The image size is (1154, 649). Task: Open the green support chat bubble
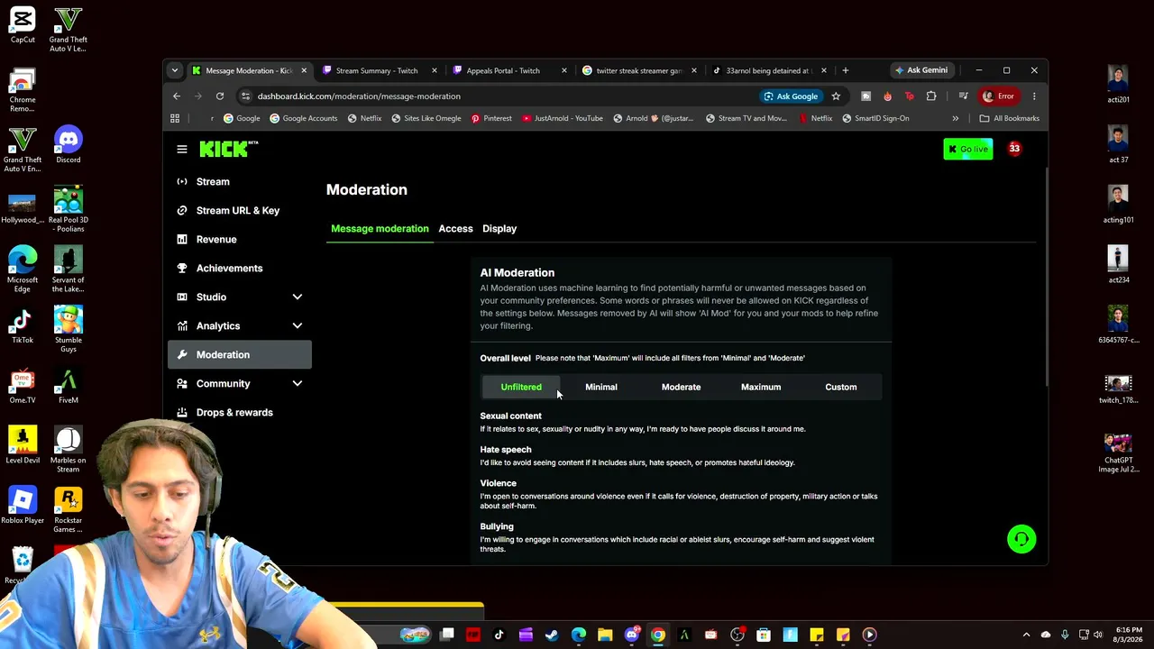(1021, 539)
